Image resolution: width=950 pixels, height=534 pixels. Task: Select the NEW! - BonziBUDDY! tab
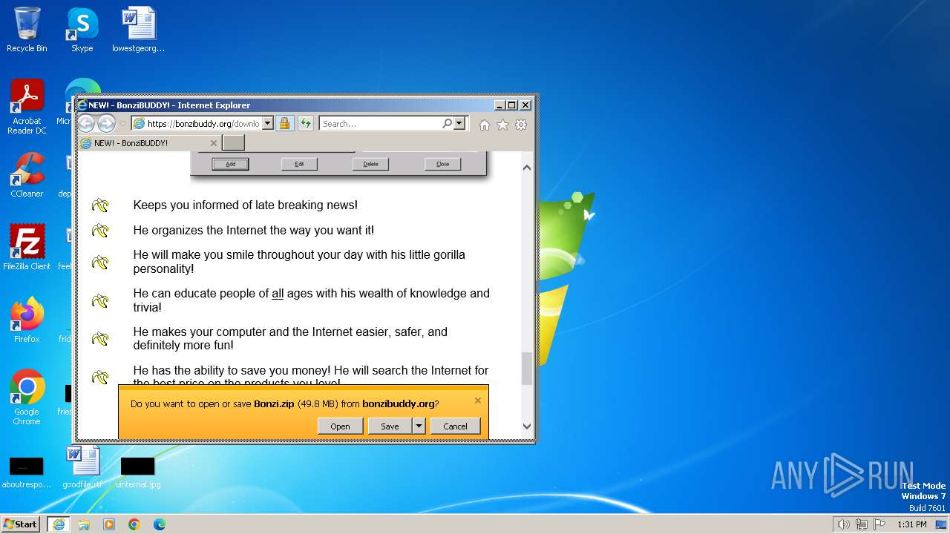pos(148,143)
